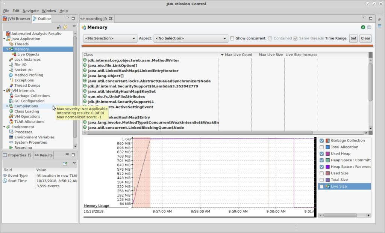This screenshot has width=385, height=233.
Task: Select the Threads icon in outline
Action: 11,44
